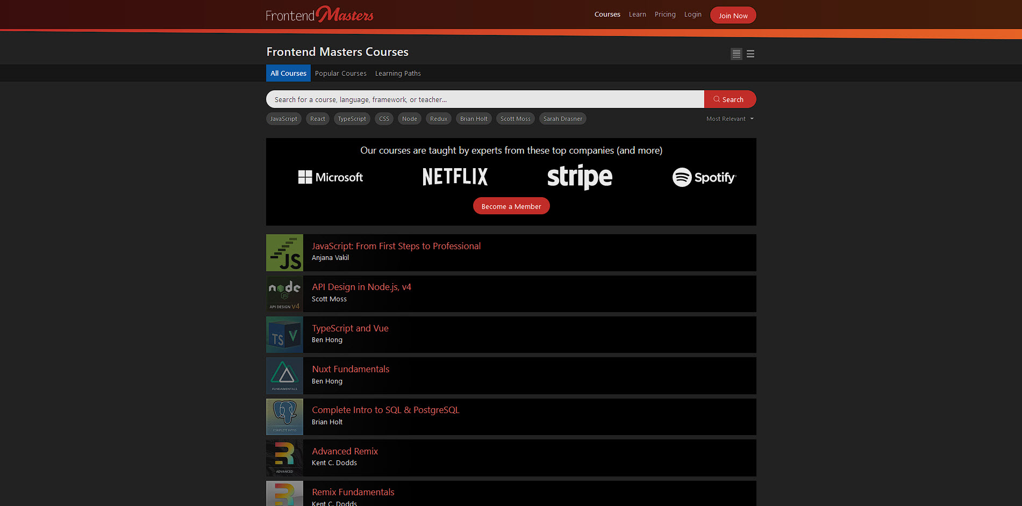The image size is (1022, 506).
Task: Select the Learning Paths tab
Action: pos(398,73)
